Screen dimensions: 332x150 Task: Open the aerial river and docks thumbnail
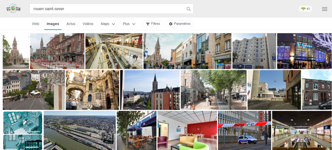(x=80, y=130)
